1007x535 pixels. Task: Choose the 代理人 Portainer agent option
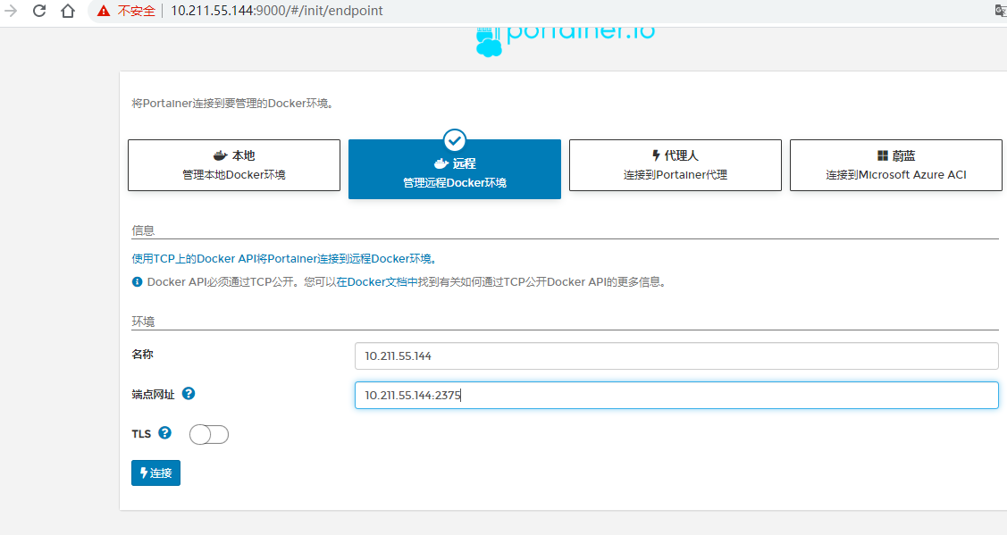pyautogui.click(x=675, y=165)
